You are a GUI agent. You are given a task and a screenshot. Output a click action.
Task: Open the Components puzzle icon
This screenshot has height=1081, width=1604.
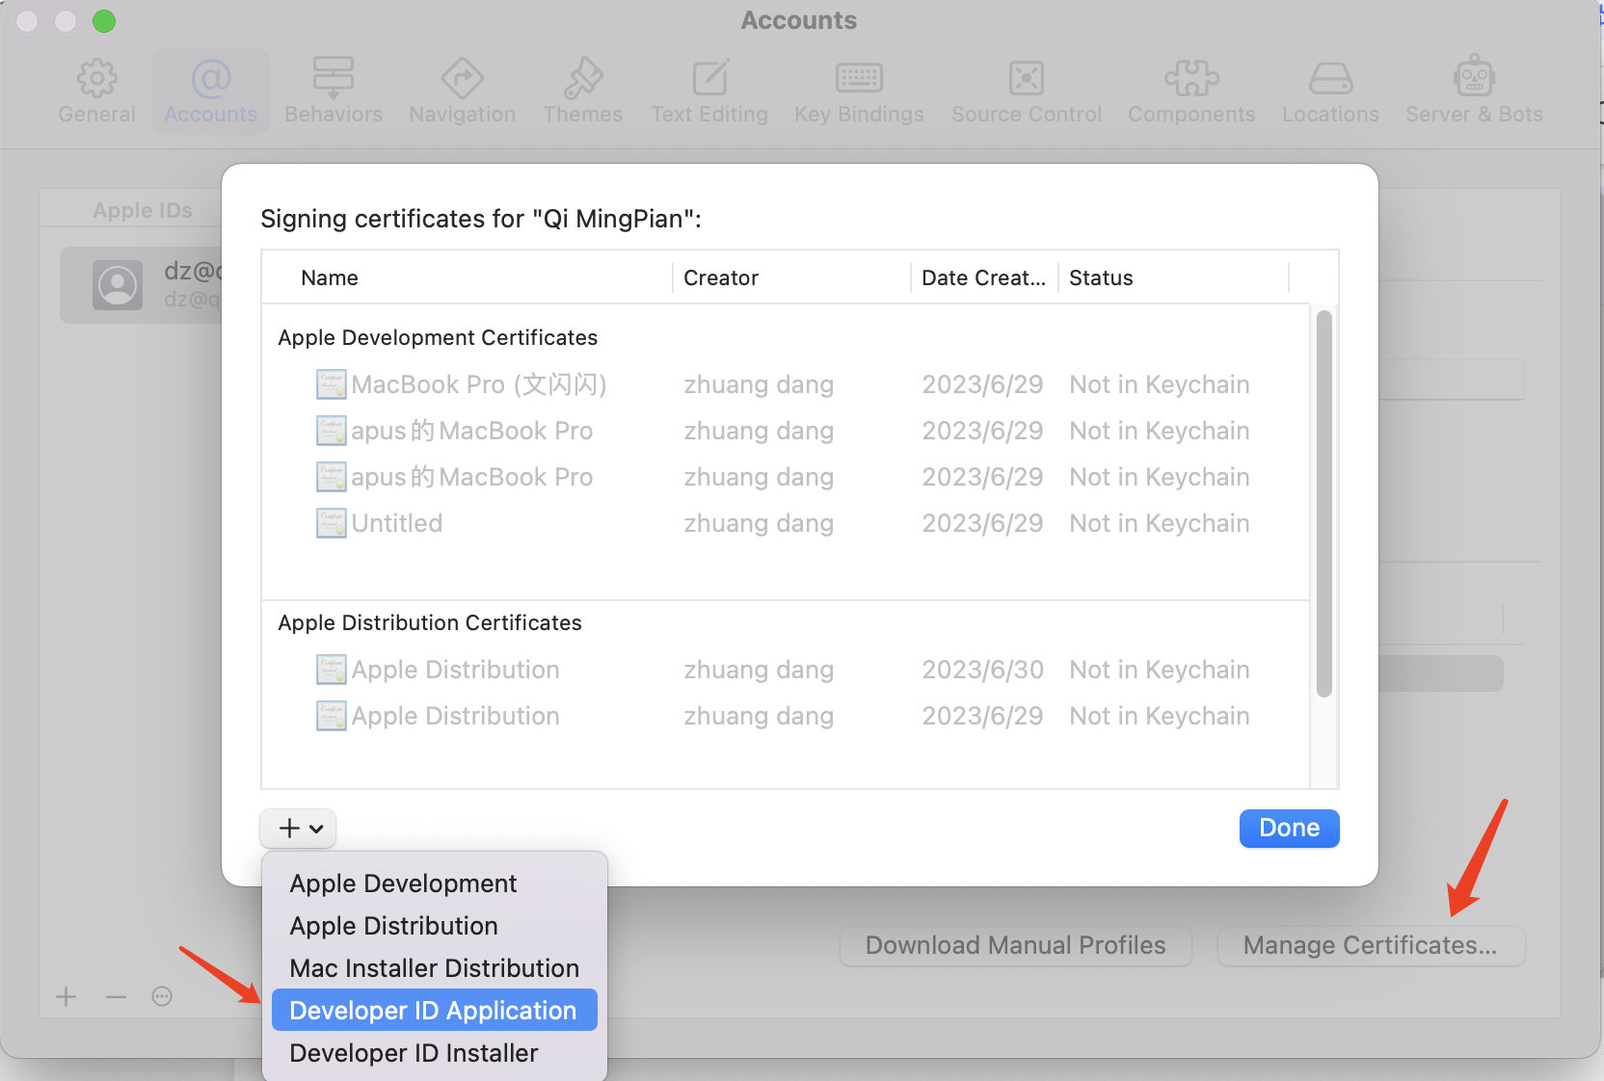tap(1191, 78)
